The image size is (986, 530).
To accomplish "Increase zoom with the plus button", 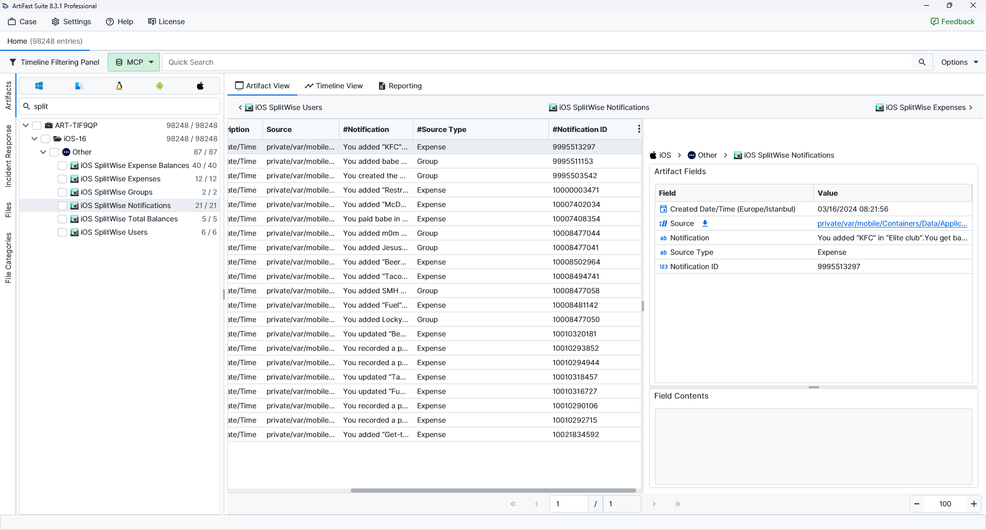I will coord(974,504).
